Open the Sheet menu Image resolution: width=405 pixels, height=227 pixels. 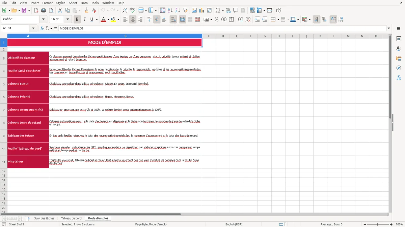point(73,3)
